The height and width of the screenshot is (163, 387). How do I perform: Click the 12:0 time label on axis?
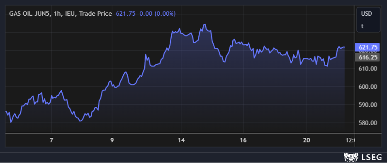(350, 140)
